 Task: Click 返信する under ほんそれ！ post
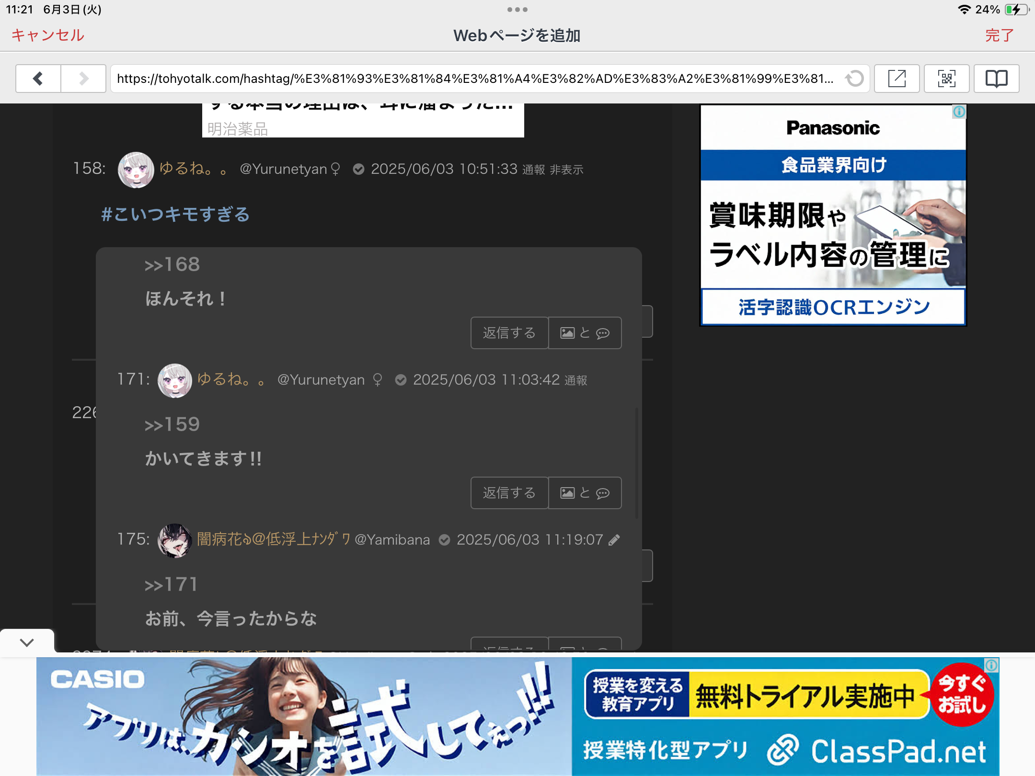(x=509, y=333)
